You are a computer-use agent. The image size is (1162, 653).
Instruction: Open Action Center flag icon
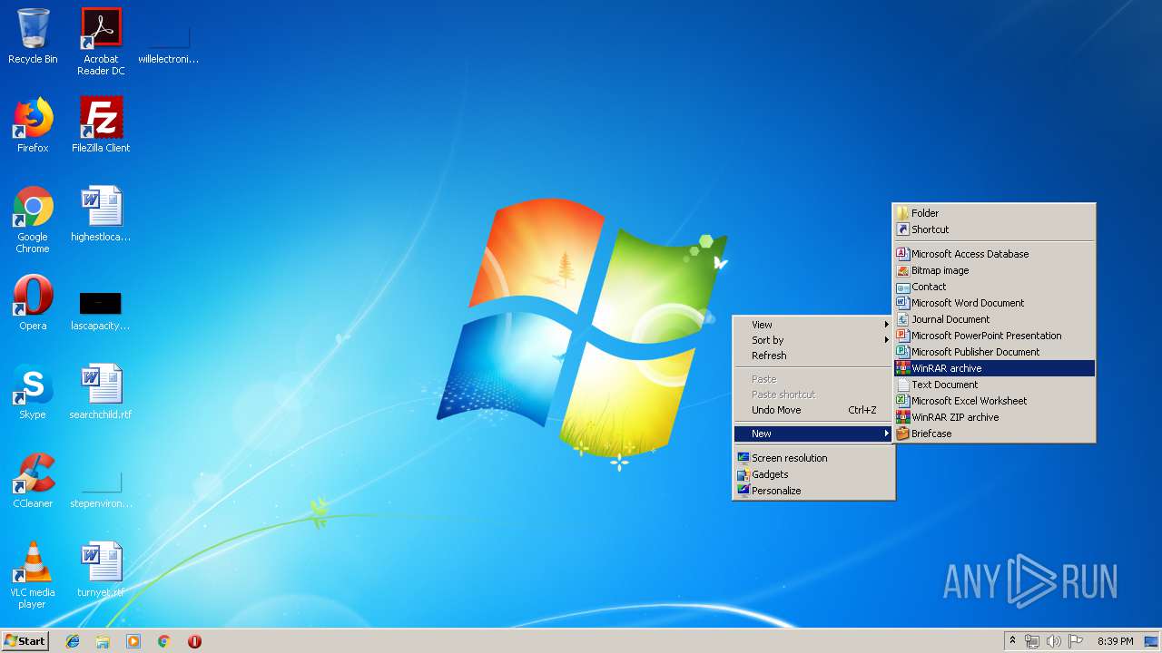(x=1076, y=641)
